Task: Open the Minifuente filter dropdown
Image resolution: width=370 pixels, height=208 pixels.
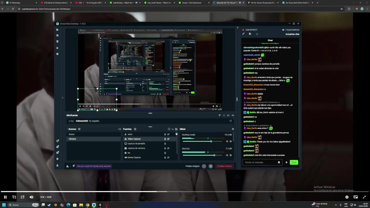Action: [x=219, y=115]
